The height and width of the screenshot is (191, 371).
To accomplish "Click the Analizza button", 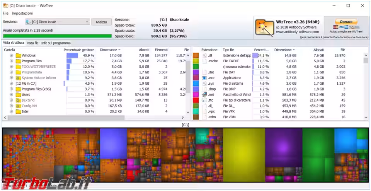I will tap(102, 22).
